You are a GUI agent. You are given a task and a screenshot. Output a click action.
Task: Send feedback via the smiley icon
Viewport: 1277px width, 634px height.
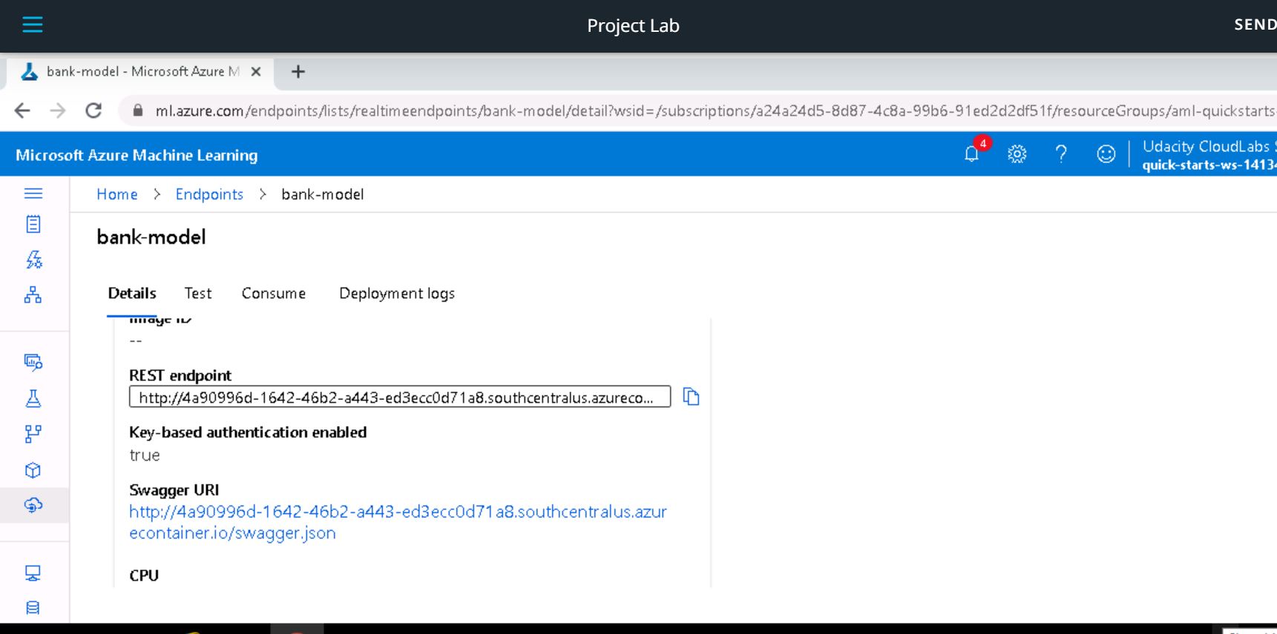coord(1106,153)
